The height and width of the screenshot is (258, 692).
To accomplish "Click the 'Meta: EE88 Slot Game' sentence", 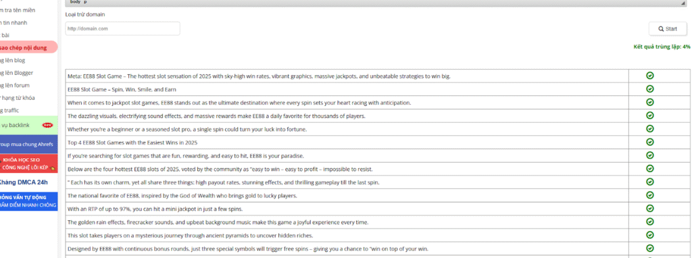I will point(259,76).
